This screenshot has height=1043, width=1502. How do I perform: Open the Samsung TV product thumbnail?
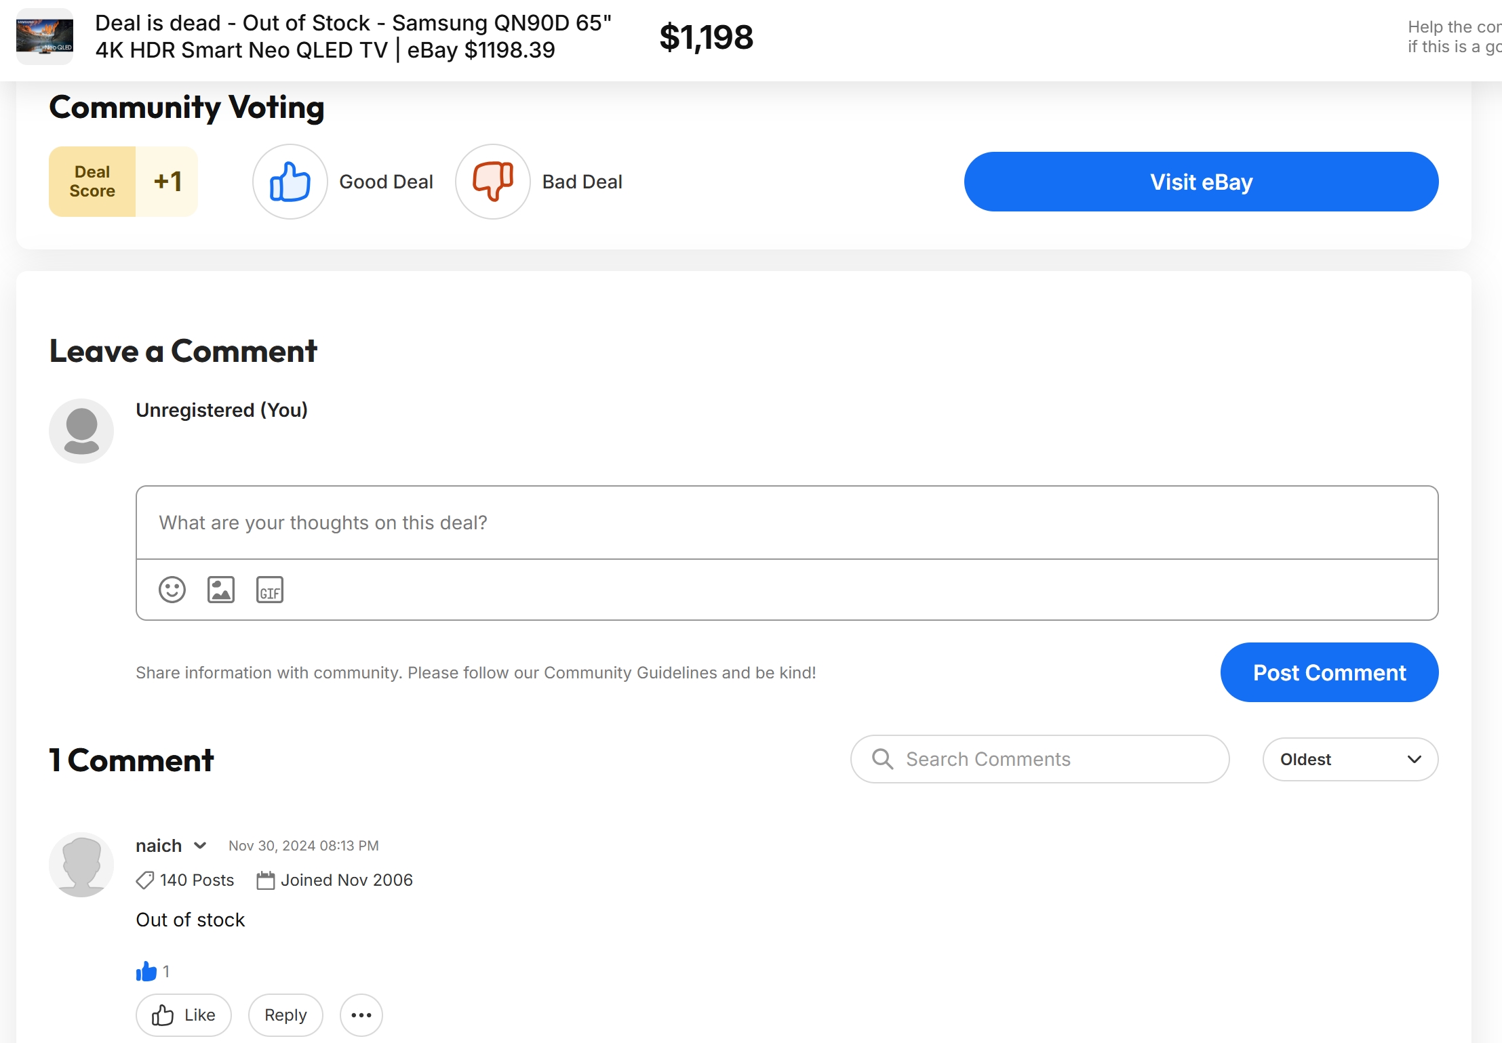pos(45,37)
